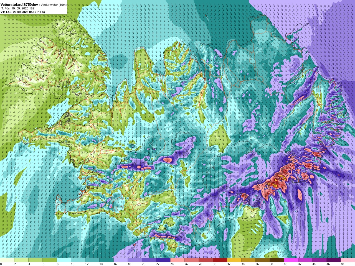Select the (+11 h) forecast offset text

pyautogui.click(x=40, y=12)
